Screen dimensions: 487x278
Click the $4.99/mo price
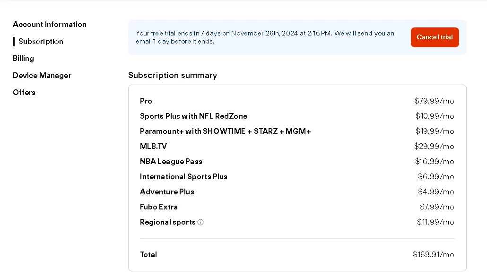tap(436, 191)
